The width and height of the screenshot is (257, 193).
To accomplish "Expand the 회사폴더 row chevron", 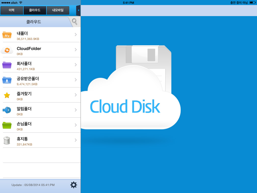I will click(76, 65).
